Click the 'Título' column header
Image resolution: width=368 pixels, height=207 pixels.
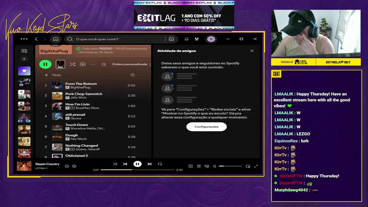point(56,75)
